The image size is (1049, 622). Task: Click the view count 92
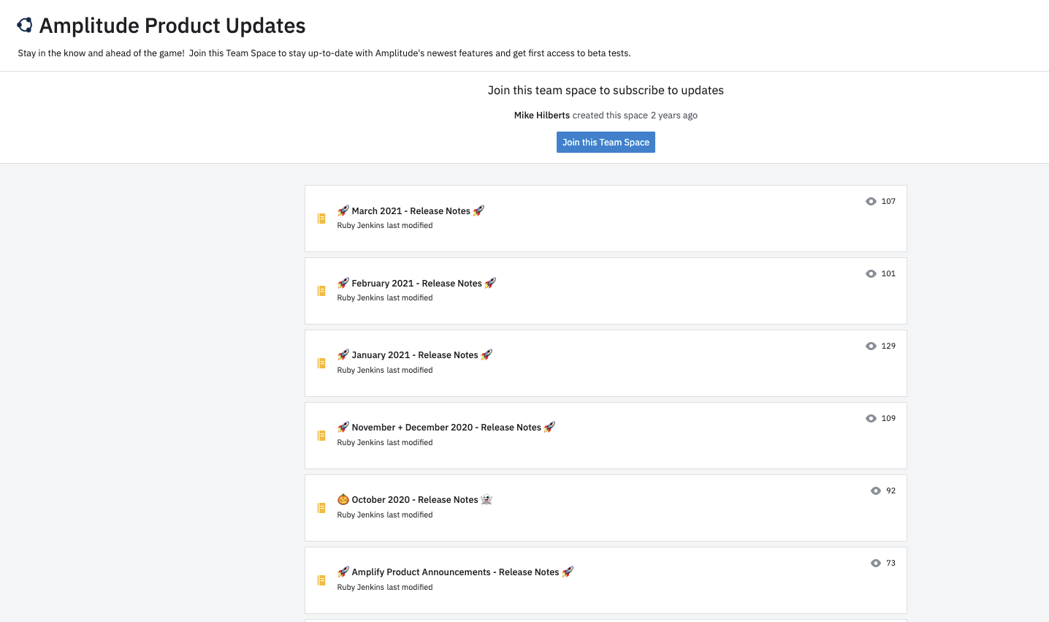click(891, 491)
